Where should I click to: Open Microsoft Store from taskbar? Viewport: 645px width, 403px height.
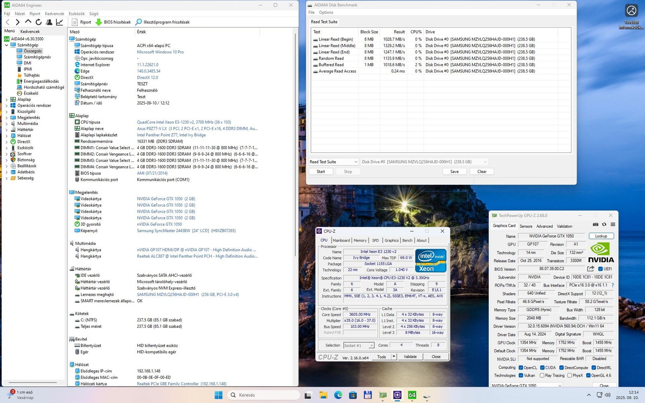click(x=353, y=395)
